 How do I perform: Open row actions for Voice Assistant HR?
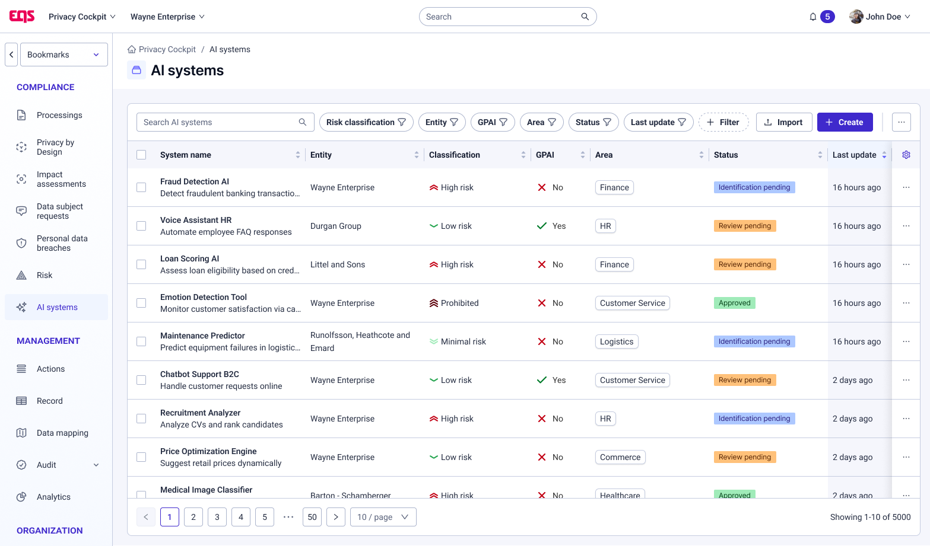click(x=906, y=226)
